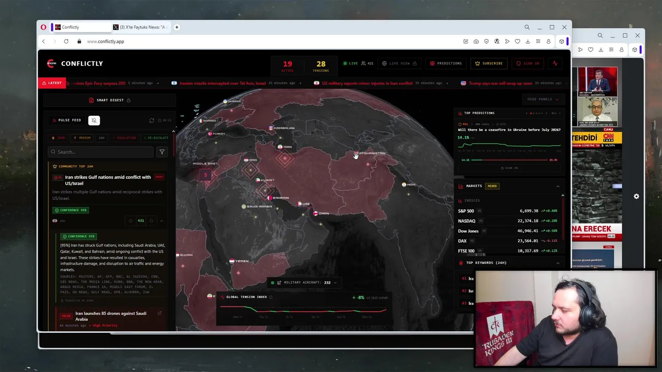Open the ALL predictions filter dropdown
This screenshot has height=372, width=662.
point(555,113)
